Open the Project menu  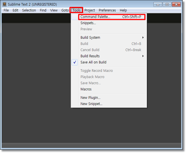pyautogui.click(x=90, y=10)
